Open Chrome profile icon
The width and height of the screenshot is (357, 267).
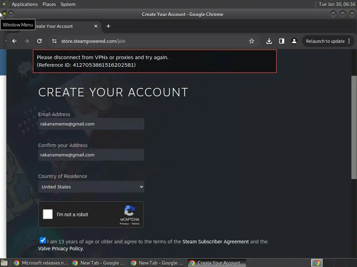(294, 41)
